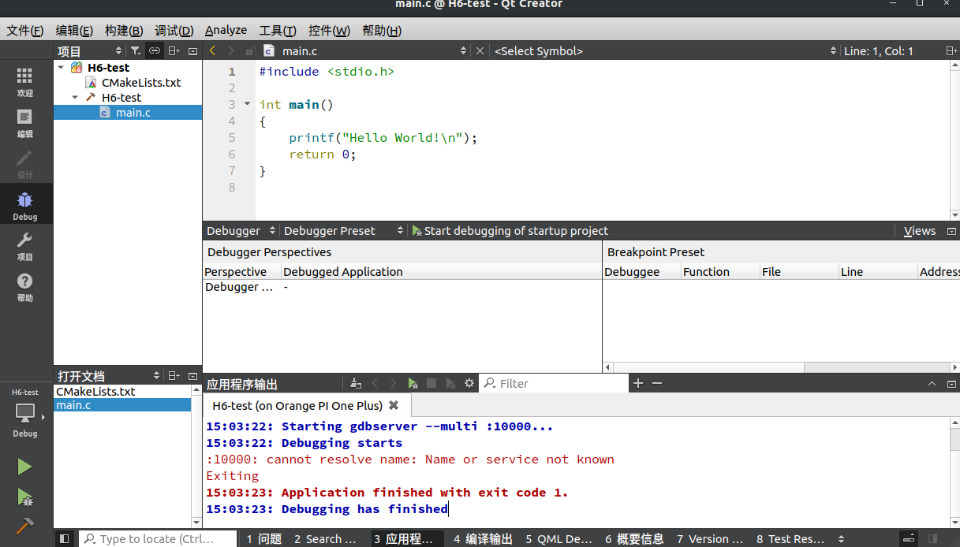Click the output Filter input field
The width and height of the screenshot is (960, 547).
pyautogui.click(x=555, y=383)
